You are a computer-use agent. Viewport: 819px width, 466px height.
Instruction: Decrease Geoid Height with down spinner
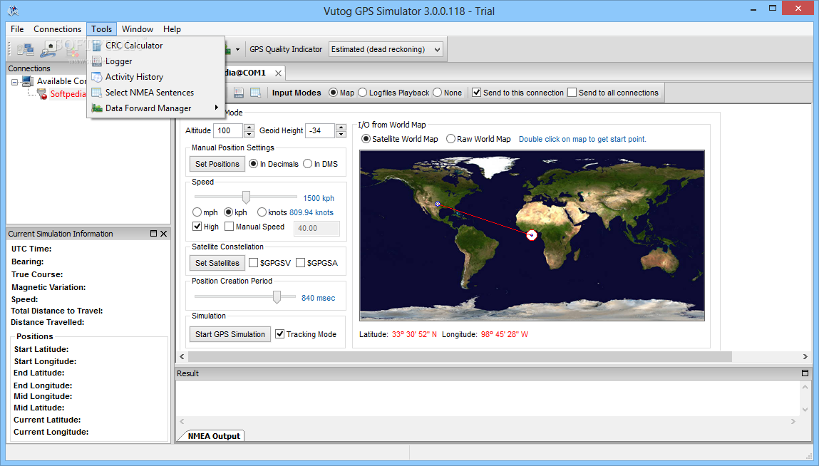coord(341,134)
